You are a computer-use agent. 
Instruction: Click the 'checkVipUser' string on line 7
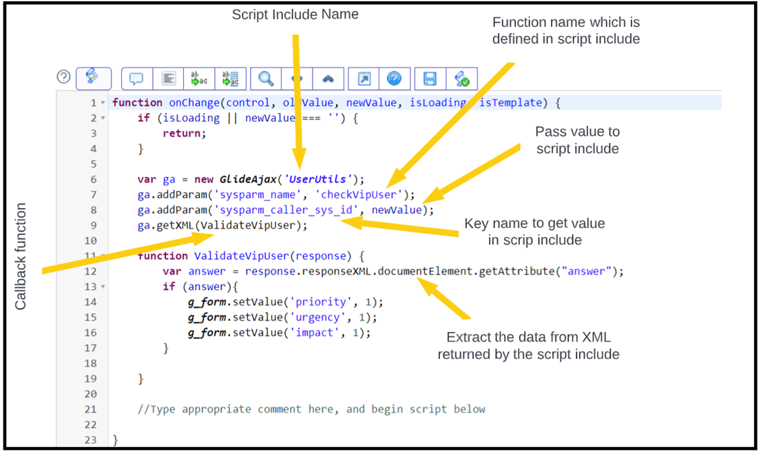point(359,195)
